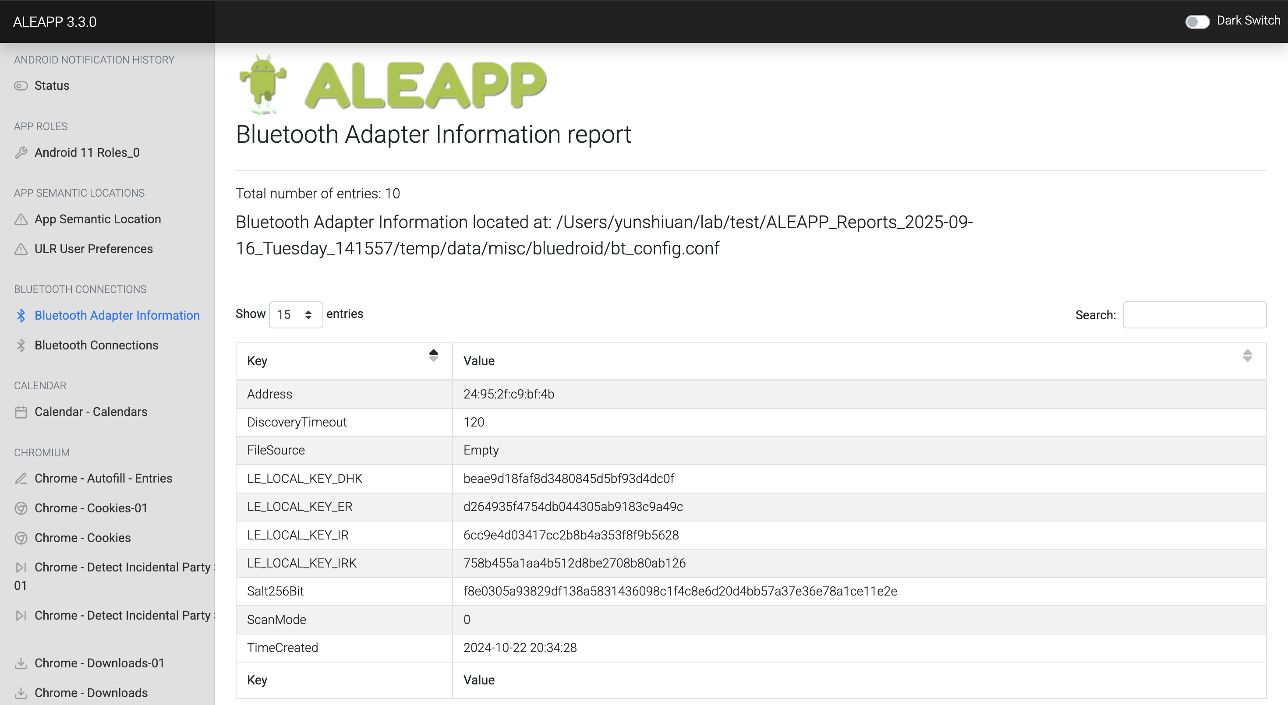The image size is (1288, 705).
Task: Click the Chrome icon beside Chrome - Cookies-01
Action: [21, 508]
